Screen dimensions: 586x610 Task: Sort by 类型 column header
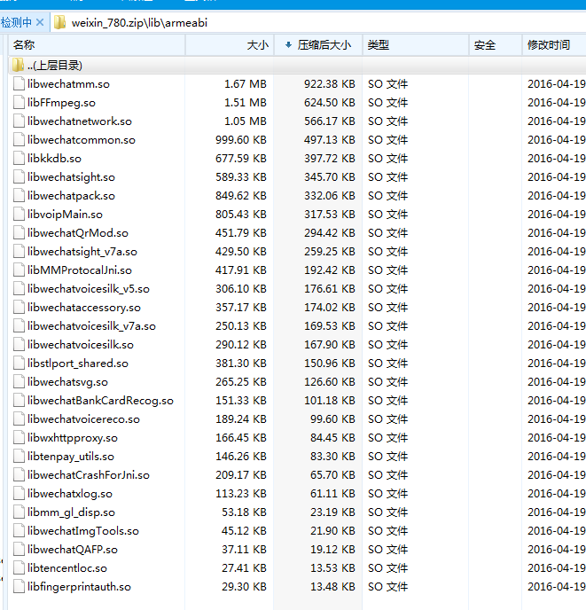(x=416, y=45)
